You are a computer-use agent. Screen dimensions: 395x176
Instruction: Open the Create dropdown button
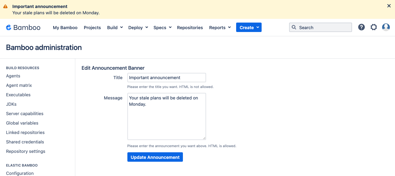click(x=249, y=27)
